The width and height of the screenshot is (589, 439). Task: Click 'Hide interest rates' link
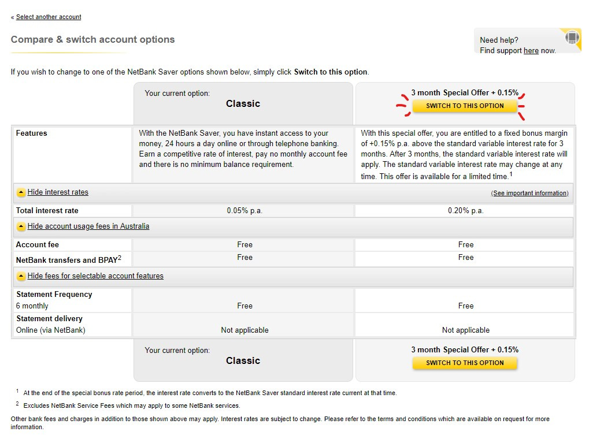58,192
